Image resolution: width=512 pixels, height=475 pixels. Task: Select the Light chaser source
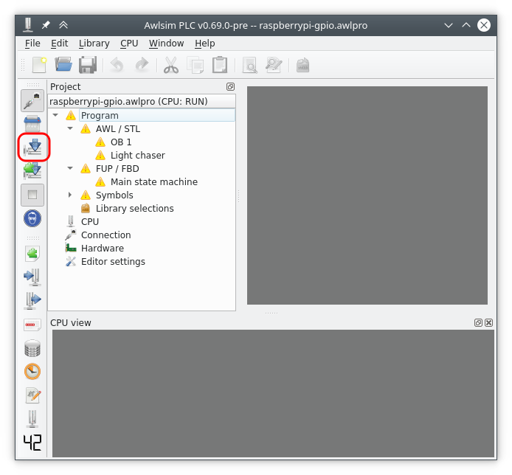pyautogui.click(x=137, y=156)
